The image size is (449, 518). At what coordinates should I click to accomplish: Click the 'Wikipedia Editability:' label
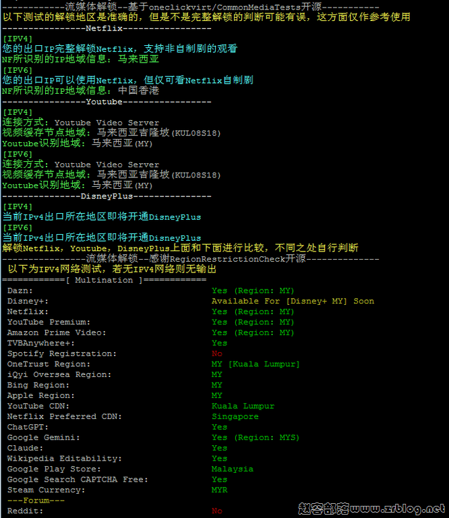(x=64, y=459)
